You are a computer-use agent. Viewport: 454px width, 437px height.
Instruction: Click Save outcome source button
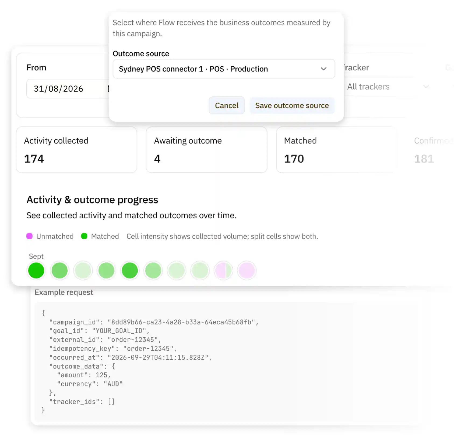(292, 106)
